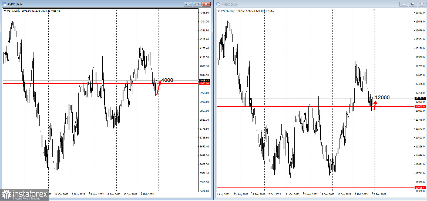Click the 4348.90 level on SPX price scale
427x201 pixels.
coord(204,13)
